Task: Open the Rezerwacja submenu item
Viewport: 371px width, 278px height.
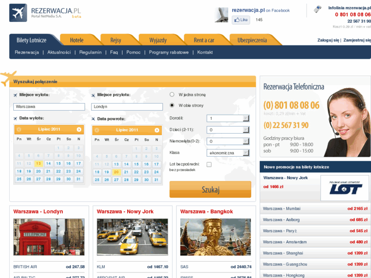Action: [27, 53]
